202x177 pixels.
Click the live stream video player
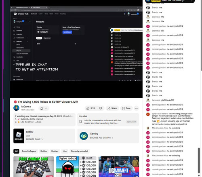(x=76, y=48)
